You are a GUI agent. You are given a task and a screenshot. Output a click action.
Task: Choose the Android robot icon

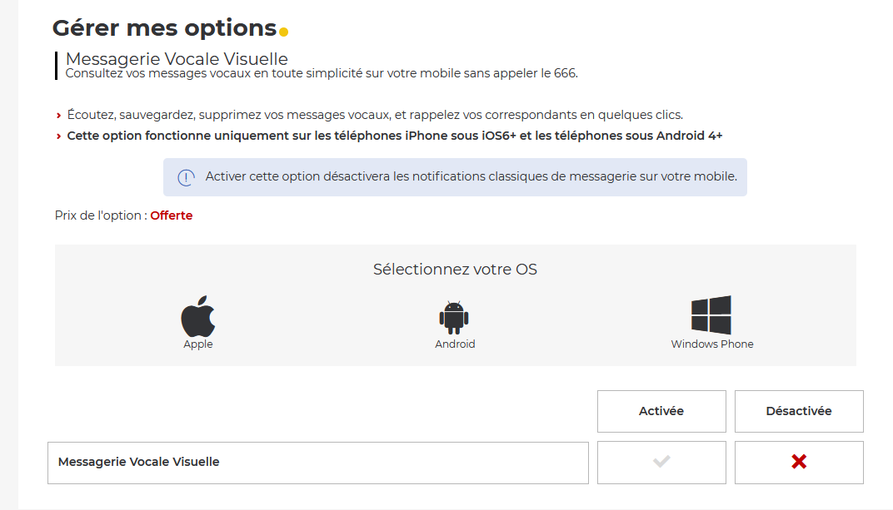click(454, 317)
